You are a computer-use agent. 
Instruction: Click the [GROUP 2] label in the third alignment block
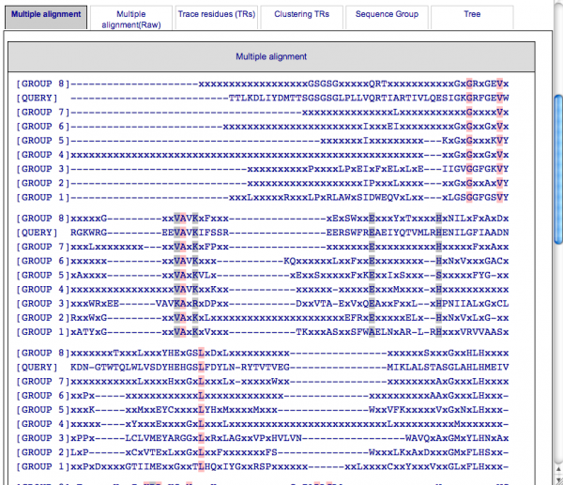(x=36, y=452)
